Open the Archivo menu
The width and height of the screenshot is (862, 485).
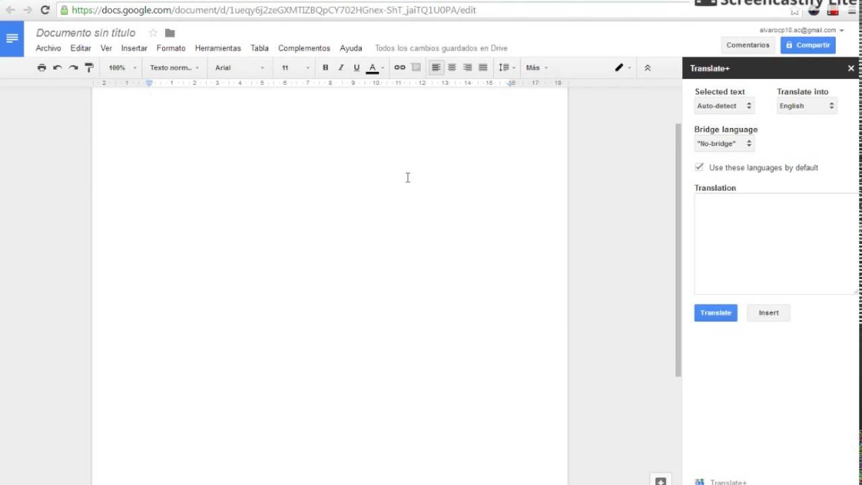pyautogui.click(x=48, y=48)
